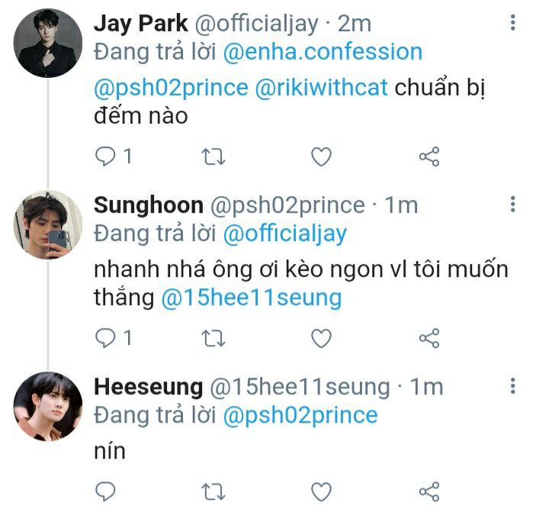The width and height of the screenshot is (549, 512).
Task: Open the @15hee11seung mention in Sunghoon's tweet
Action: pyautogui.click(x=252, y=298)
